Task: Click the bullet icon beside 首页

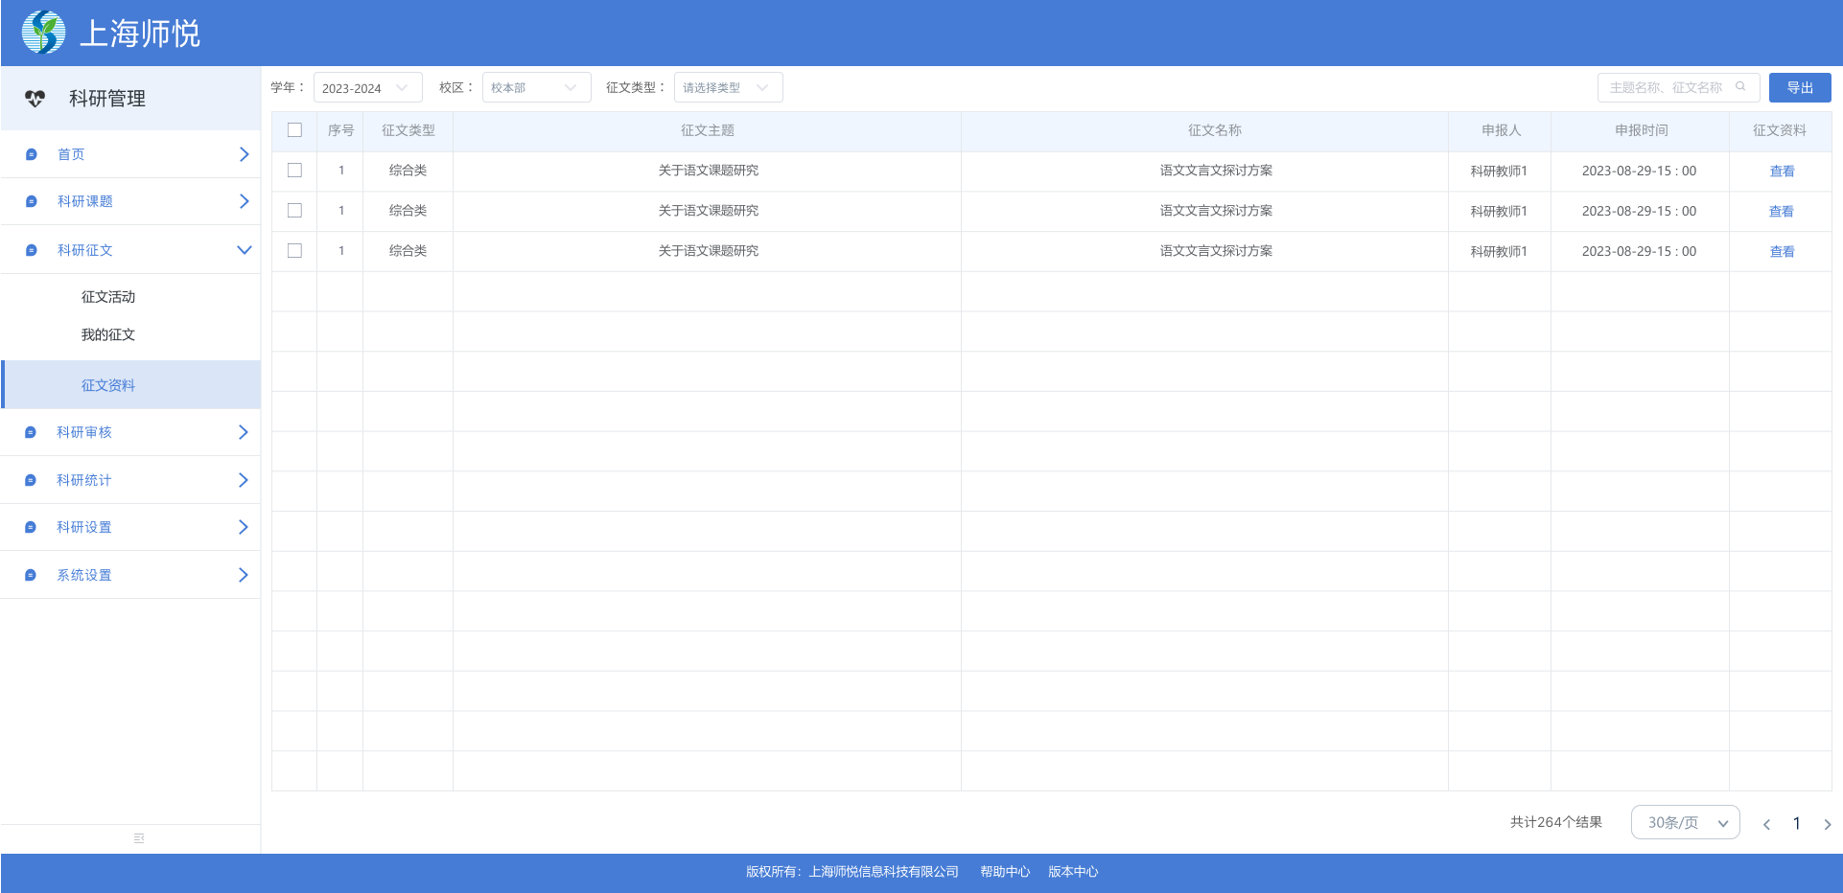Action: pyautogui.click(x=31, y=154)
